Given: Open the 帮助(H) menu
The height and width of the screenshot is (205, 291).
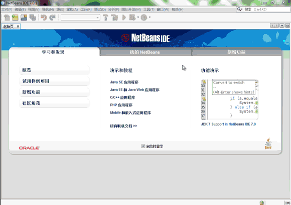Looking at the screenshot, I should pos(178,9).
